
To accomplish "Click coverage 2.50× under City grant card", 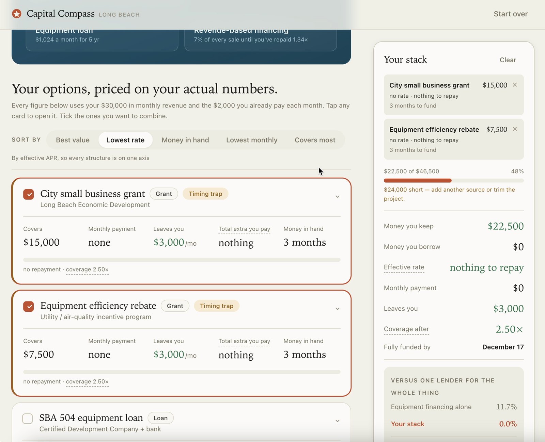I will [87, 269].
